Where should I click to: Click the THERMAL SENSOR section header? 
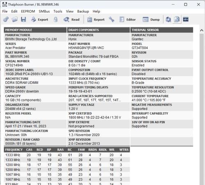coord(162,30)
